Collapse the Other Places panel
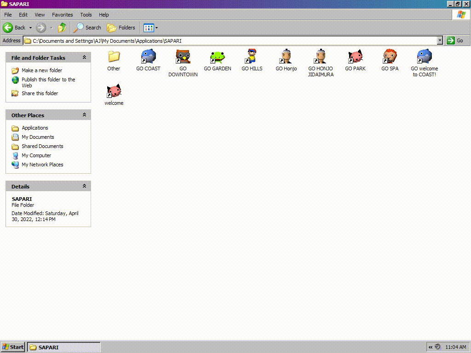 coord(85,114)
